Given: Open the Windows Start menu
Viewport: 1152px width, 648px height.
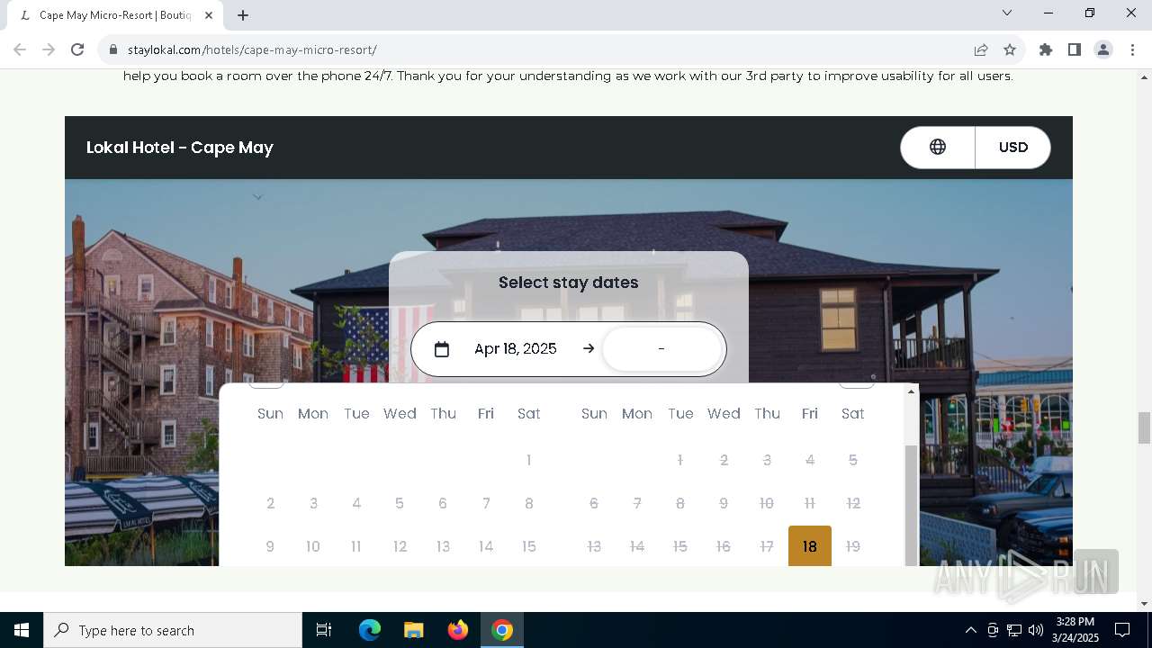Looking at the screenshot, I should (x=22, y=630).
